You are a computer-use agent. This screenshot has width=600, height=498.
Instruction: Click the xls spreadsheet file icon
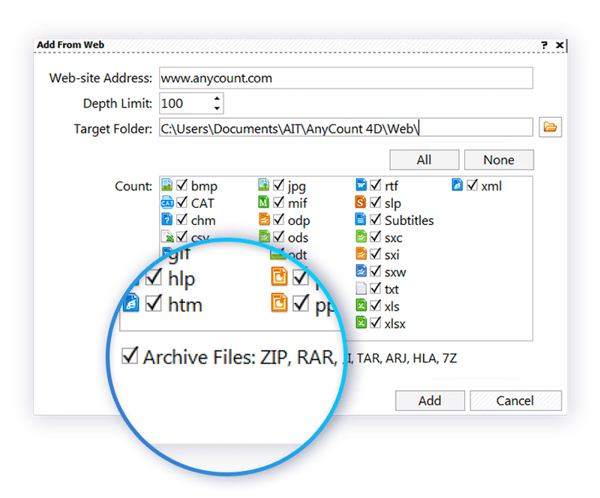click(x=361, y=305)
